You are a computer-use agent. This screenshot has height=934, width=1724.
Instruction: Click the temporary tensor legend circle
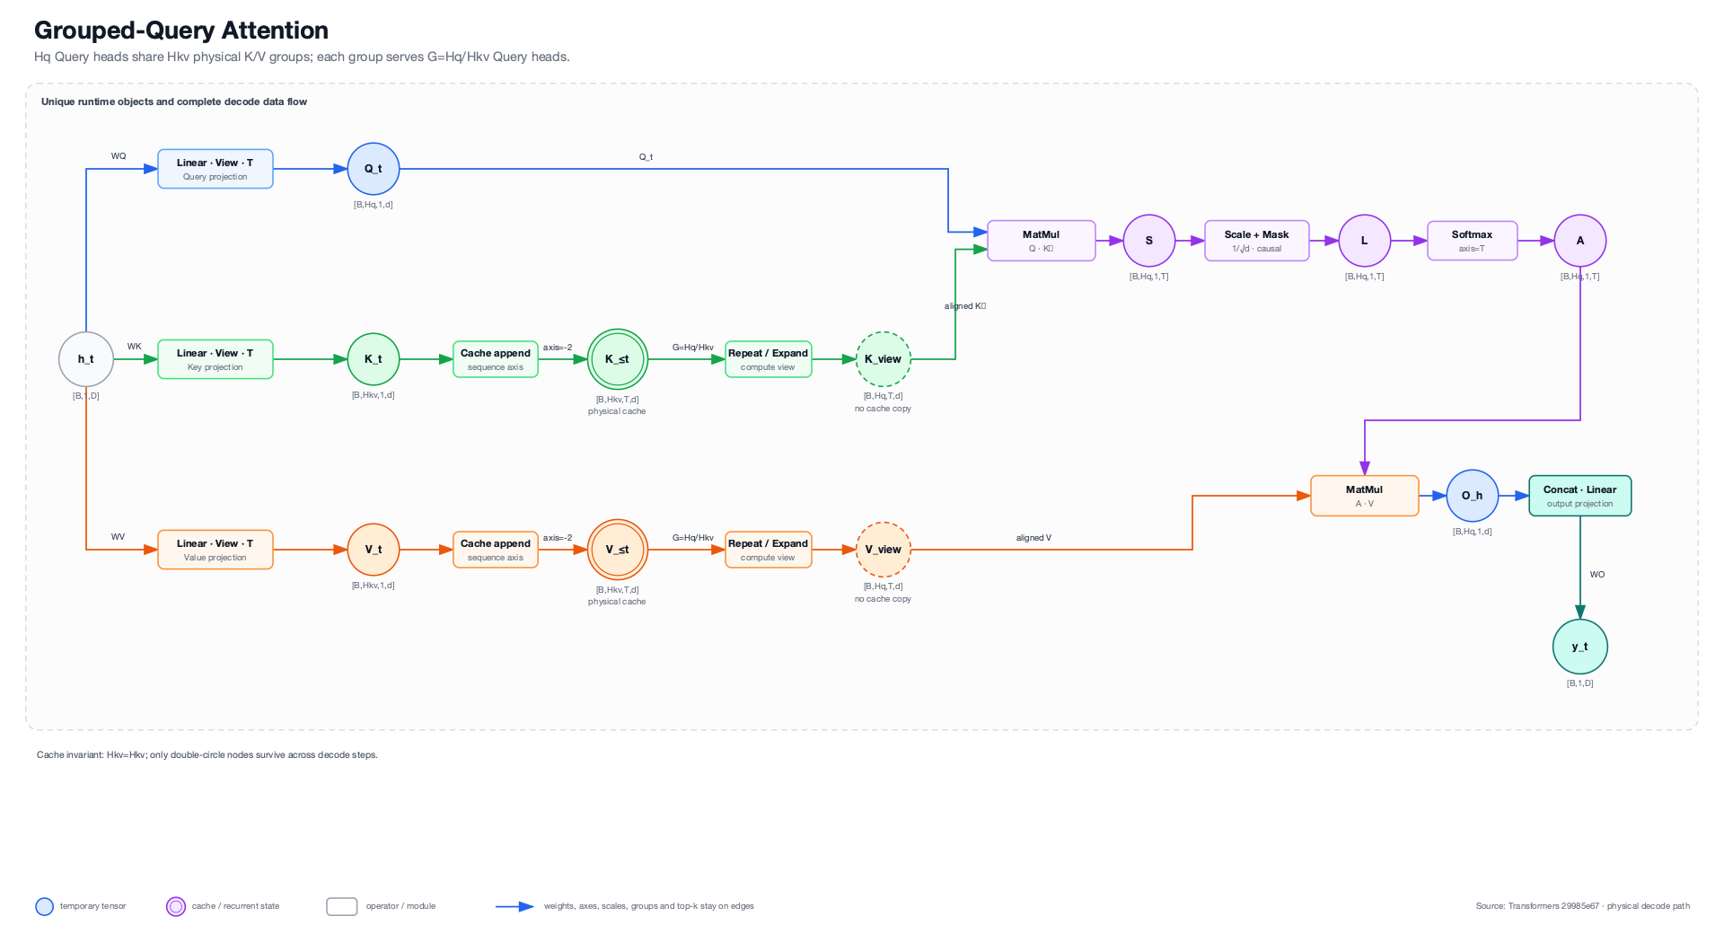(x=45, y=906)
